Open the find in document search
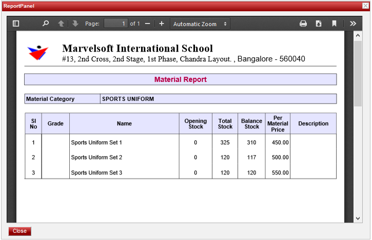 46,24
